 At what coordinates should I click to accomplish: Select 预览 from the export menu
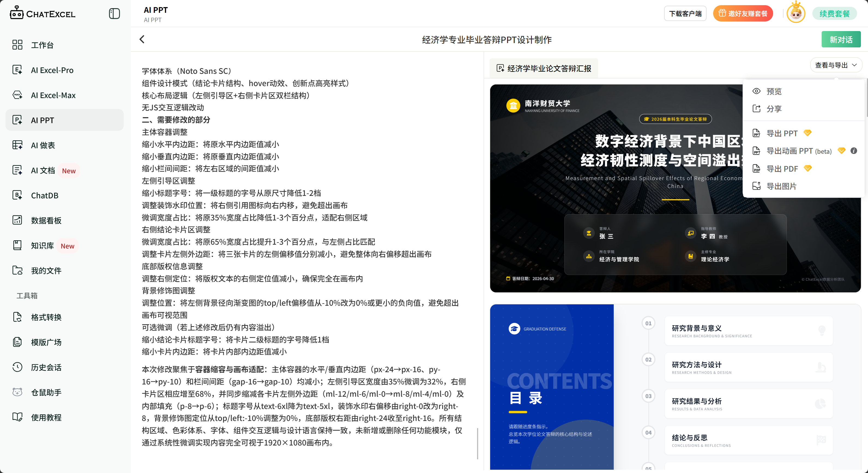(803, 91)
